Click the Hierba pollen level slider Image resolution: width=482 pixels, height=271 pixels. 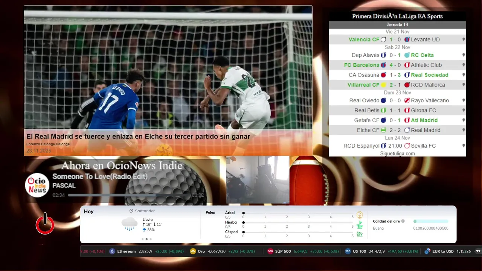(x=298, y=223)
